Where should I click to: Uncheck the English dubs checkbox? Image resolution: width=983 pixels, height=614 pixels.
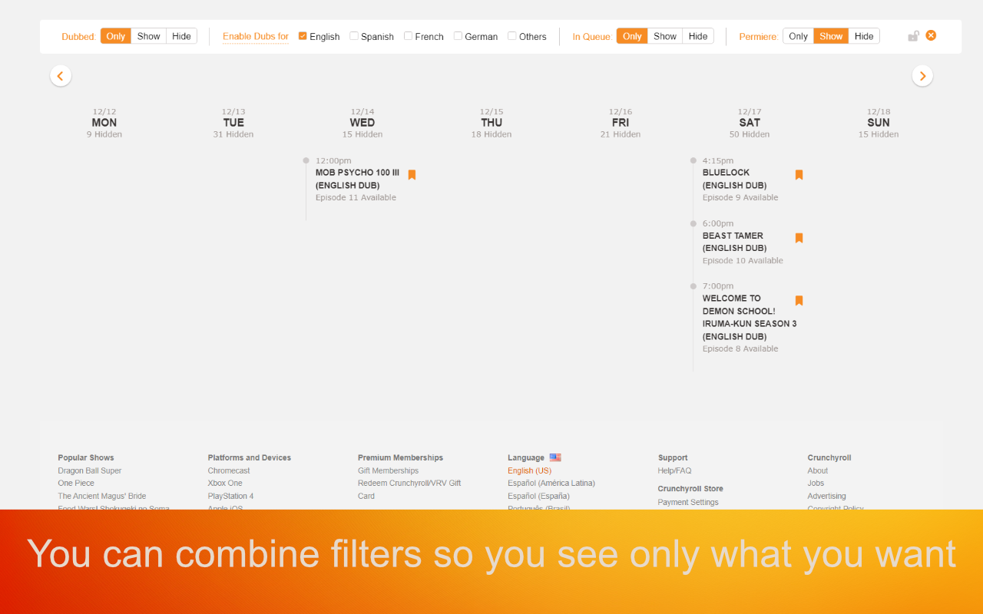[x=302, y=35]
